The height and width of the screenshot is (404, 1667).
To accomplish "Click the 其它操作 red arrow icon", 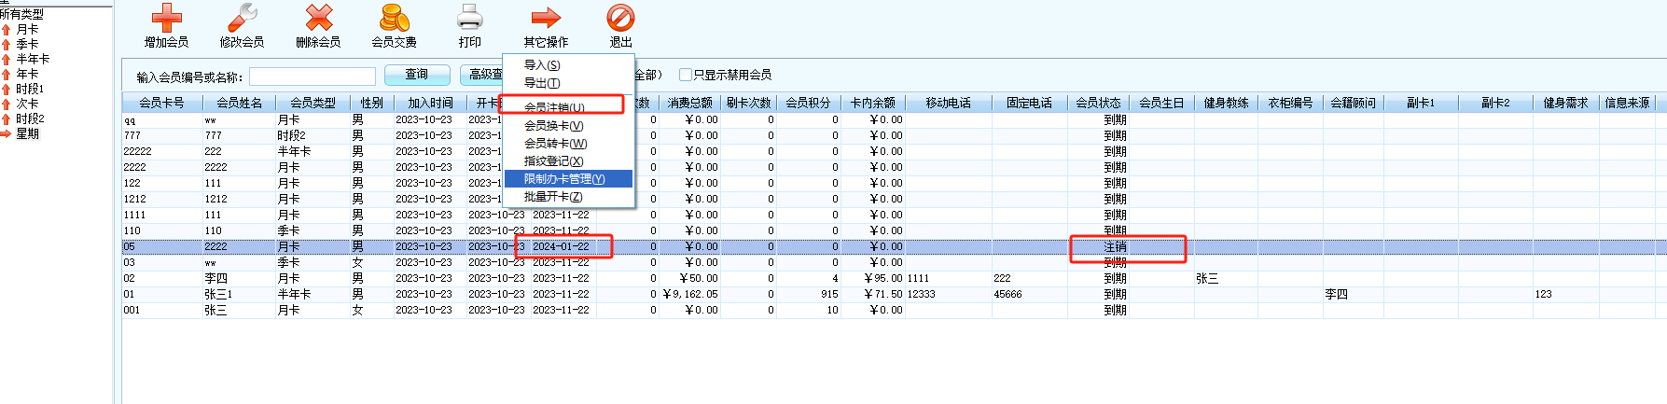I will (545, 19).
